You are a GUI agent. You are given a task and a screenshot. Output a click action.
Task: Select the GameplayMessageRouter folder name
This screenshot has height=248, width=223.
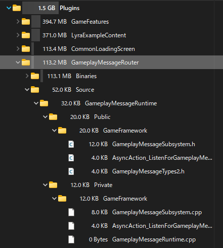pyautogui.click(x=105, y=63)
